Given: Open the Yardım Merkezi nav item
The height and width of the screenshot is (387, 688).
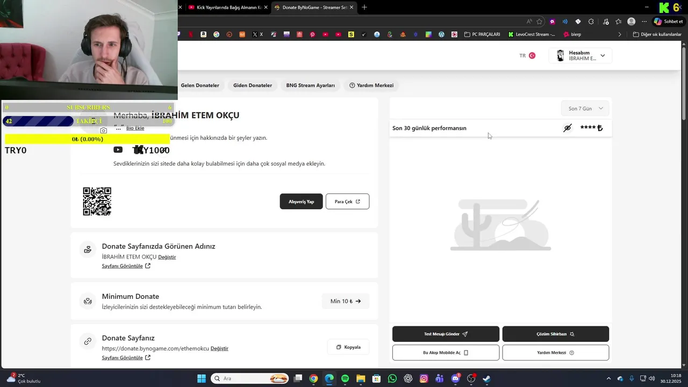Looking at the screenshot, I should 371,85.
